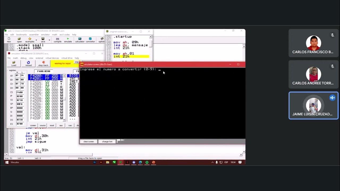340x191 pixels.
Task: Open the emulator virtual devices menu
Action: [52, 58]
